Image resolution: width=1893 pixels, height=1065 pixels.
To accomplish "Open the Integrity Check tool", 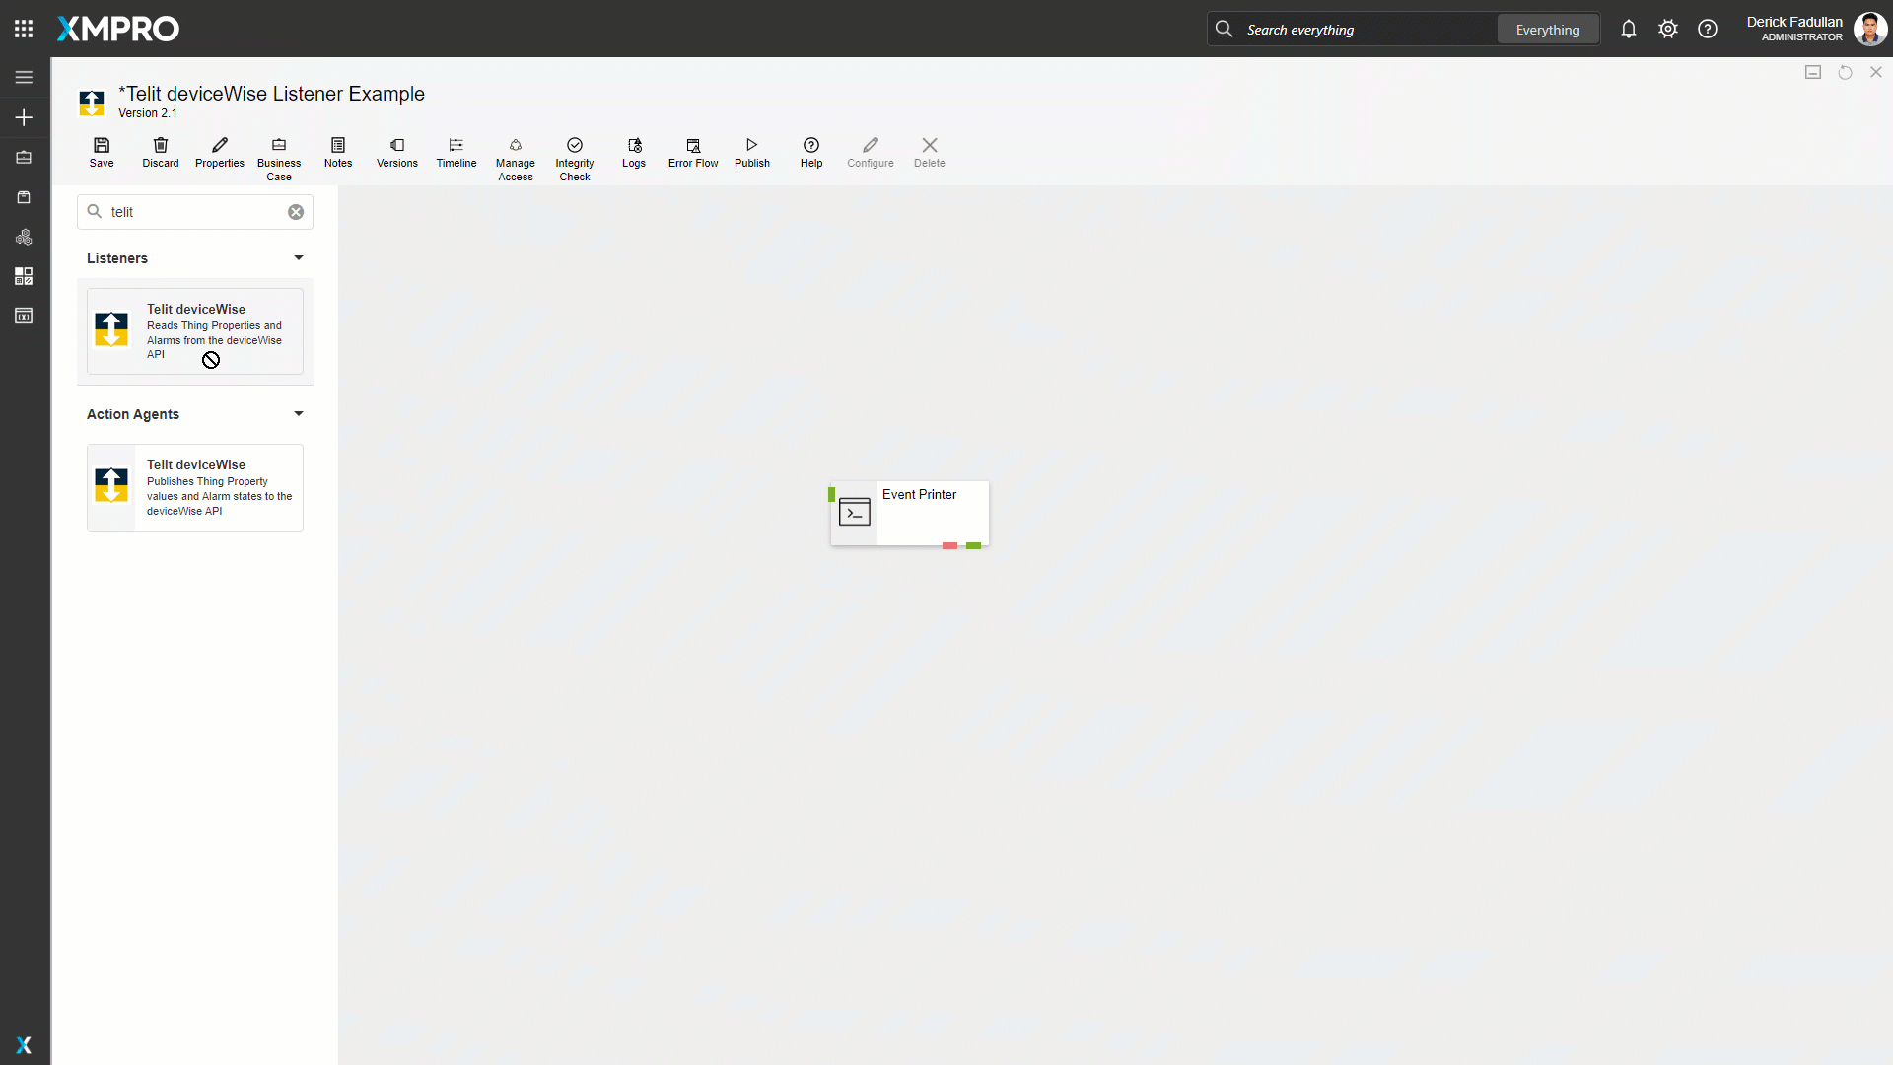I will pos(574,158).
